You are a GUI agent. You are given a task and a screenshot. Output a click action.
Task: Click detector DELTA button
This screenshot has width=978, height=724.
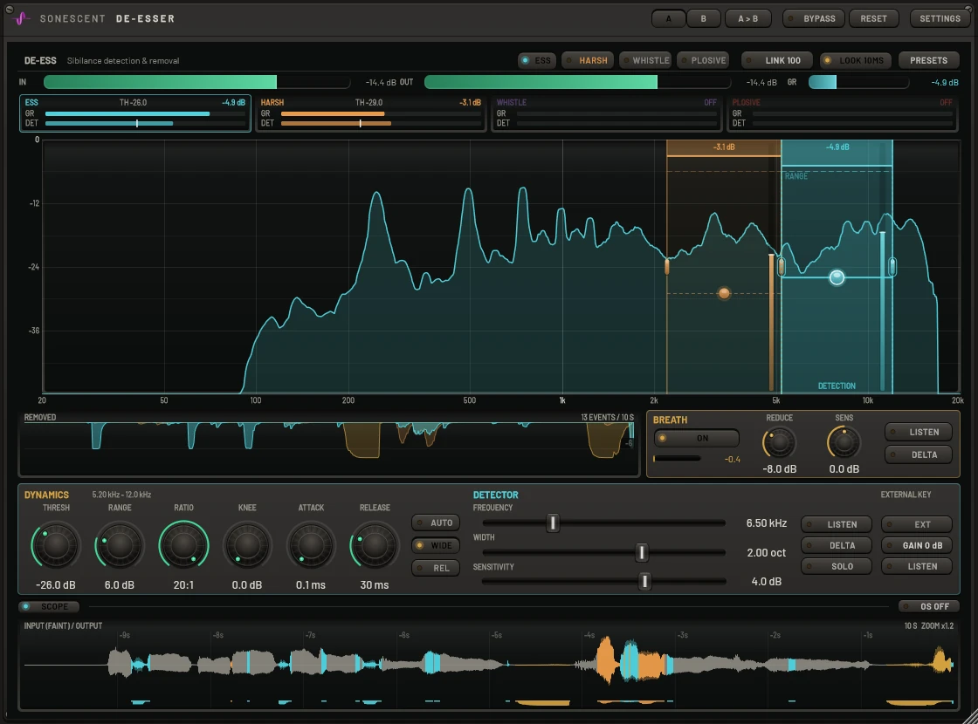(x=836, y=545)
